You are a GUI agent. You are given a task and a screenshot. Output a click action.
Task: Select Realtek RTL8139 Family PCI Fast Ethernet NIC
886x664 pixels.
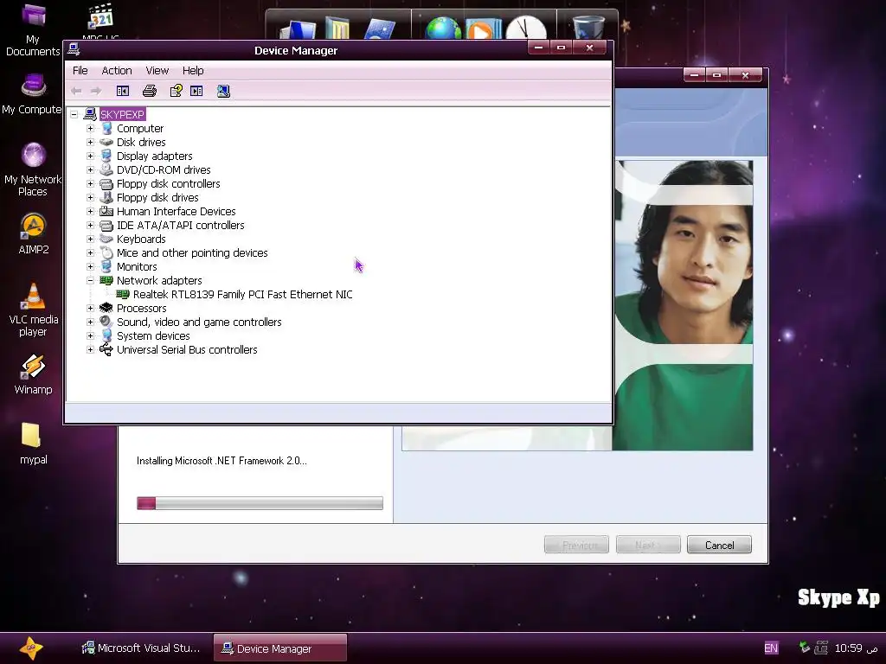pyautogui.click(x=242, y=294)
